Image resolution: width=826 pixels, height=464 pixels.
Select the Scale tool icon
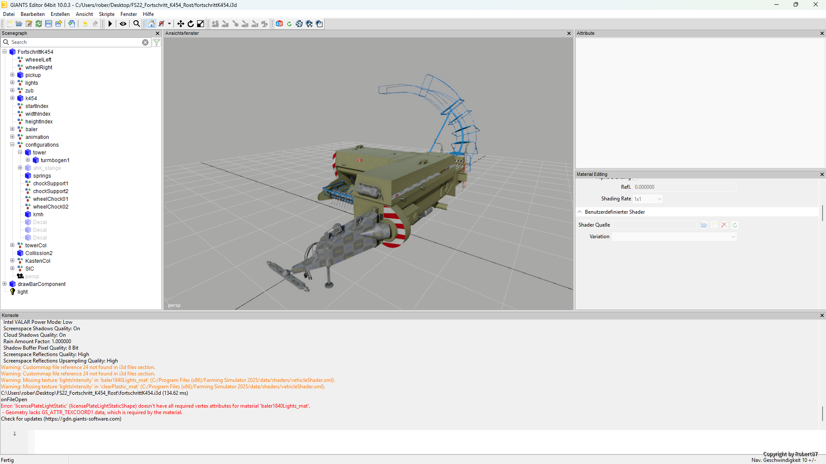[x=201, y=24]
